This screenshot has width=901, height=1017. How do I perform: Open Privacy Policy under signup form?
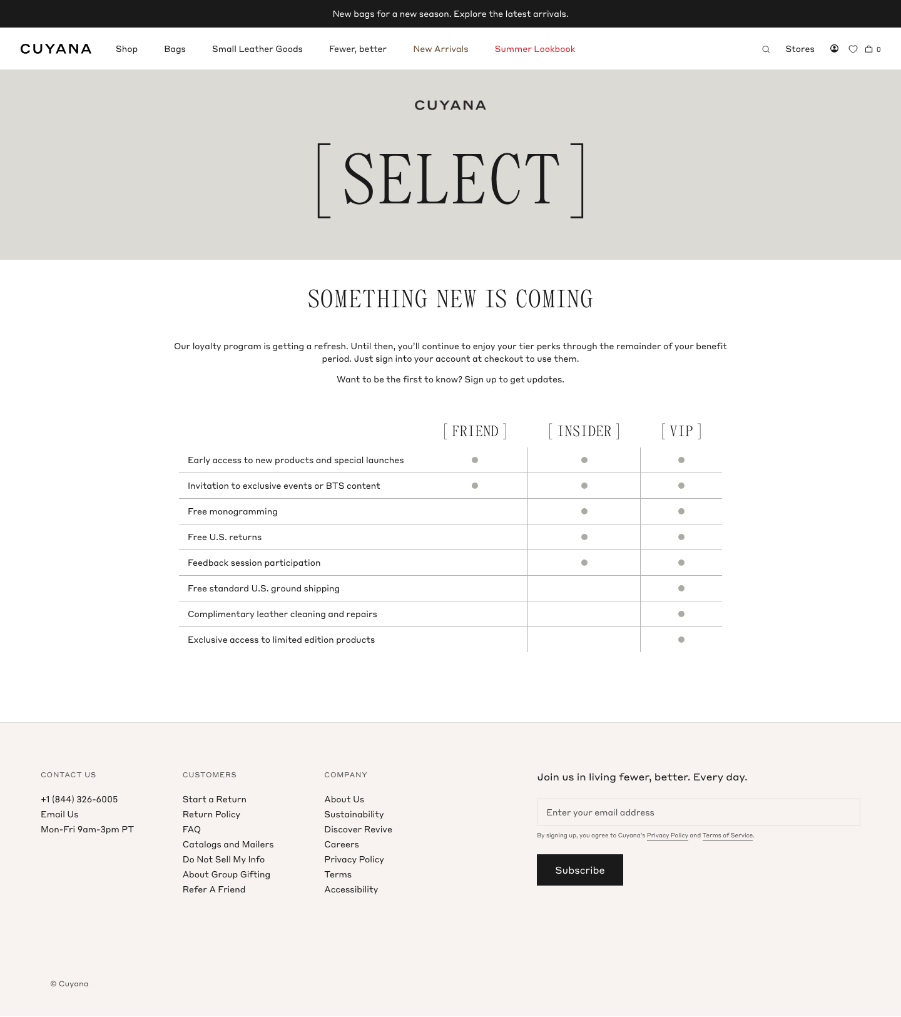point(667,836)
